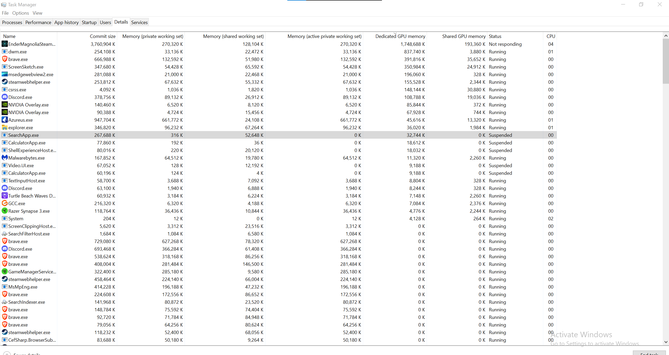The height and width of the screenshot is (355, 669).
Task: Click the ScreenSketch.exe process icon
Action: [x=5, y=67]
